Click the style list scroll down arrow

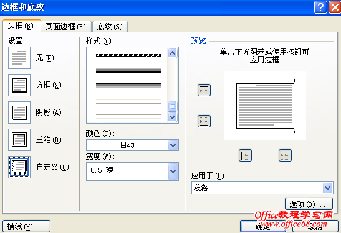173,117
